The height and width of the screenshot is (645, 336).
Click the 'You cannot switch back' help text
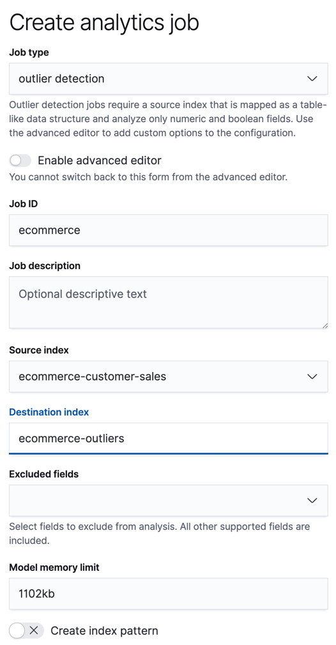tap(148, 177)
